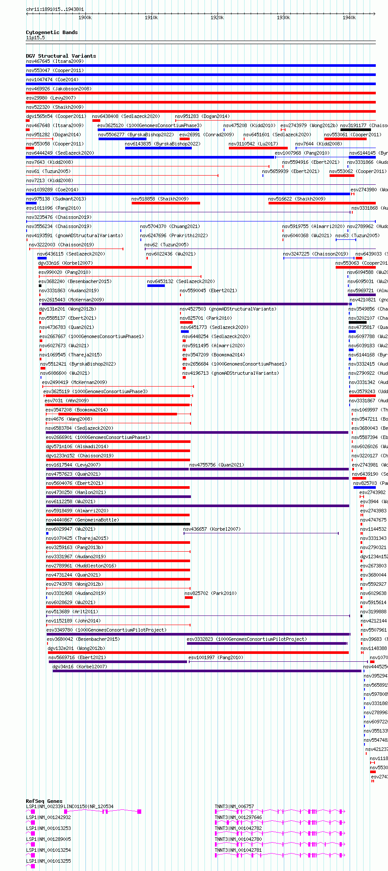Click the 1930k ruler tick label

(x=283, y=17)
